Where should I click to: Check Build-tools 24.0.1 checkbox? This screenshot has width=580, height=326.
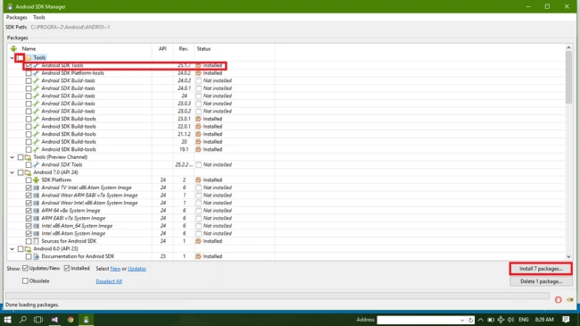(29, 88)
